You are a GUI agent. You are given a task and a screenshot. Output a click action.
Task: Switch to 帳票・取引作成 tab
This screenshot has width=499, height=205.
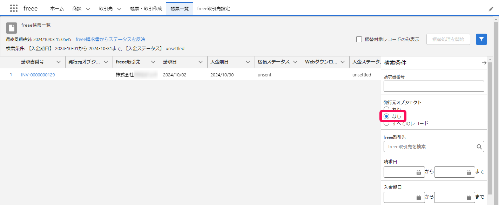146,8
